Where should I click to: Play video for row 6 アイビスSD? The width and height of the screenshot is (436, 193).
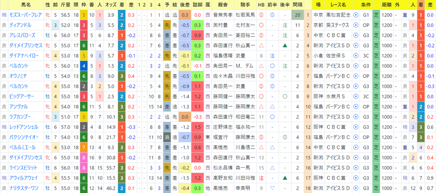coord(356,66)
